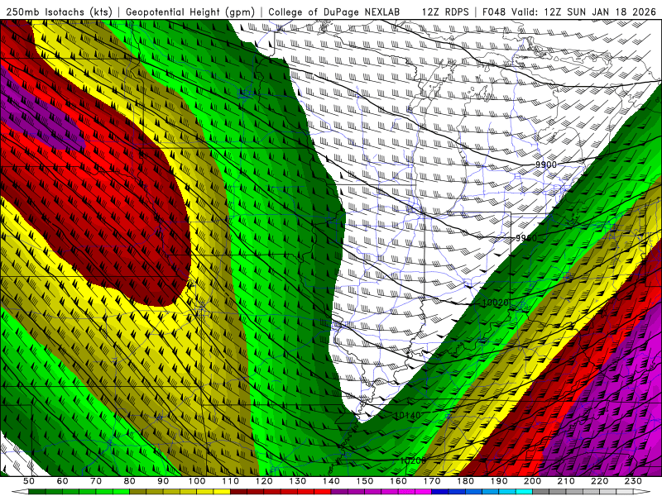Viewport: 662px width, 496px height.
Task: Click the legend value 220
Action: 600,481
